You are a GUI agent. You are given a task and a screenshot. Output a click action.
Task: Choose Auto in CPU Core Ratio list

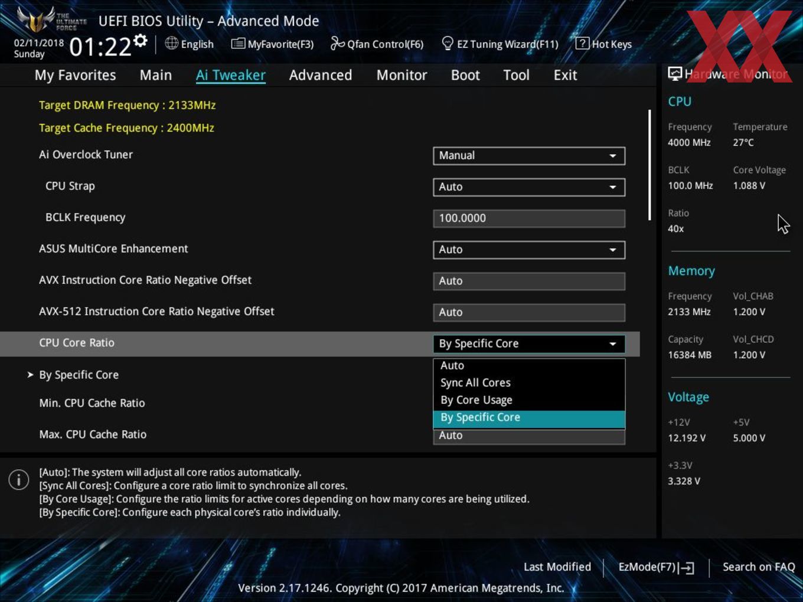(x=529, y=366)
